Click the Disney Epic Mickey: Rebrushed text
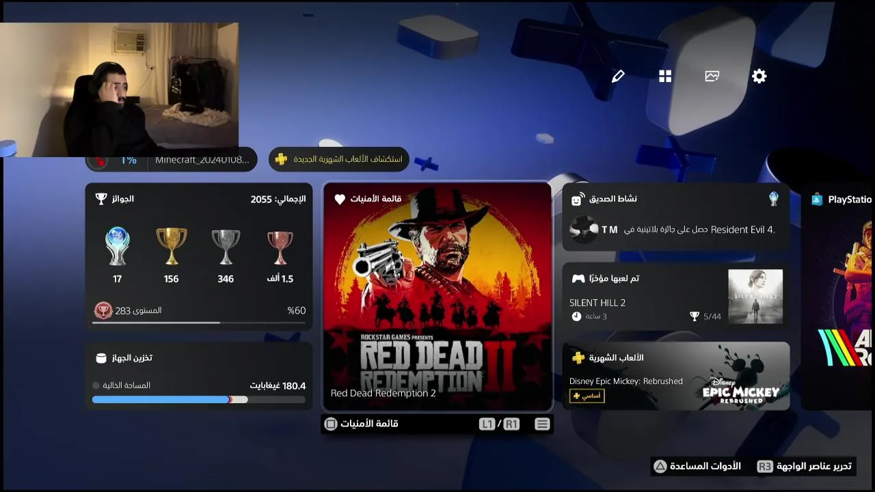 (x=626, y=381)
